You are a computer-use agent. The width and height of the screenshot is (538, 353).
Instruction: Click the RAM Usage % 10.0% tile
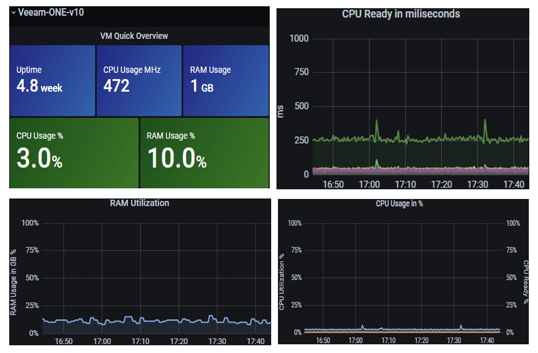(x=204, y=153)
